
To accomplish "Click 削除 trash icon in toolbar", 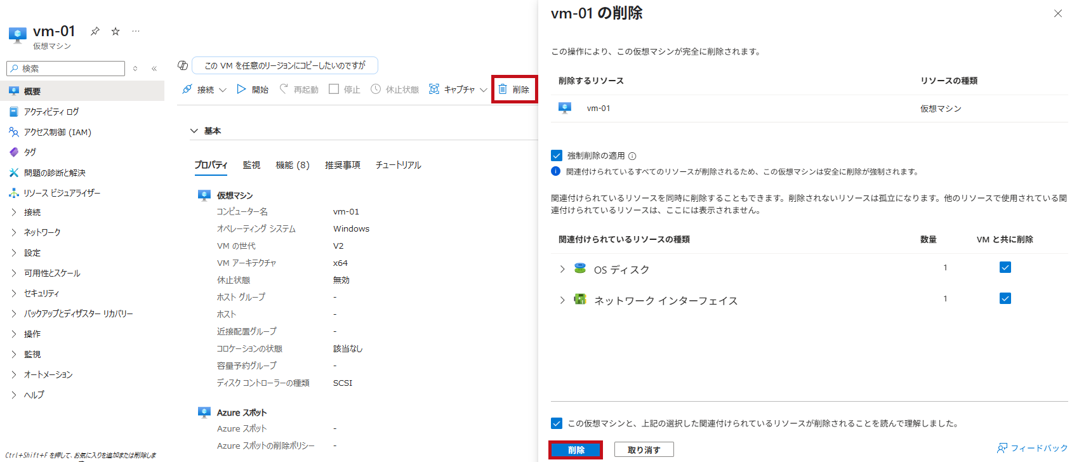I will pyautogui.click(x=503, y=89).
